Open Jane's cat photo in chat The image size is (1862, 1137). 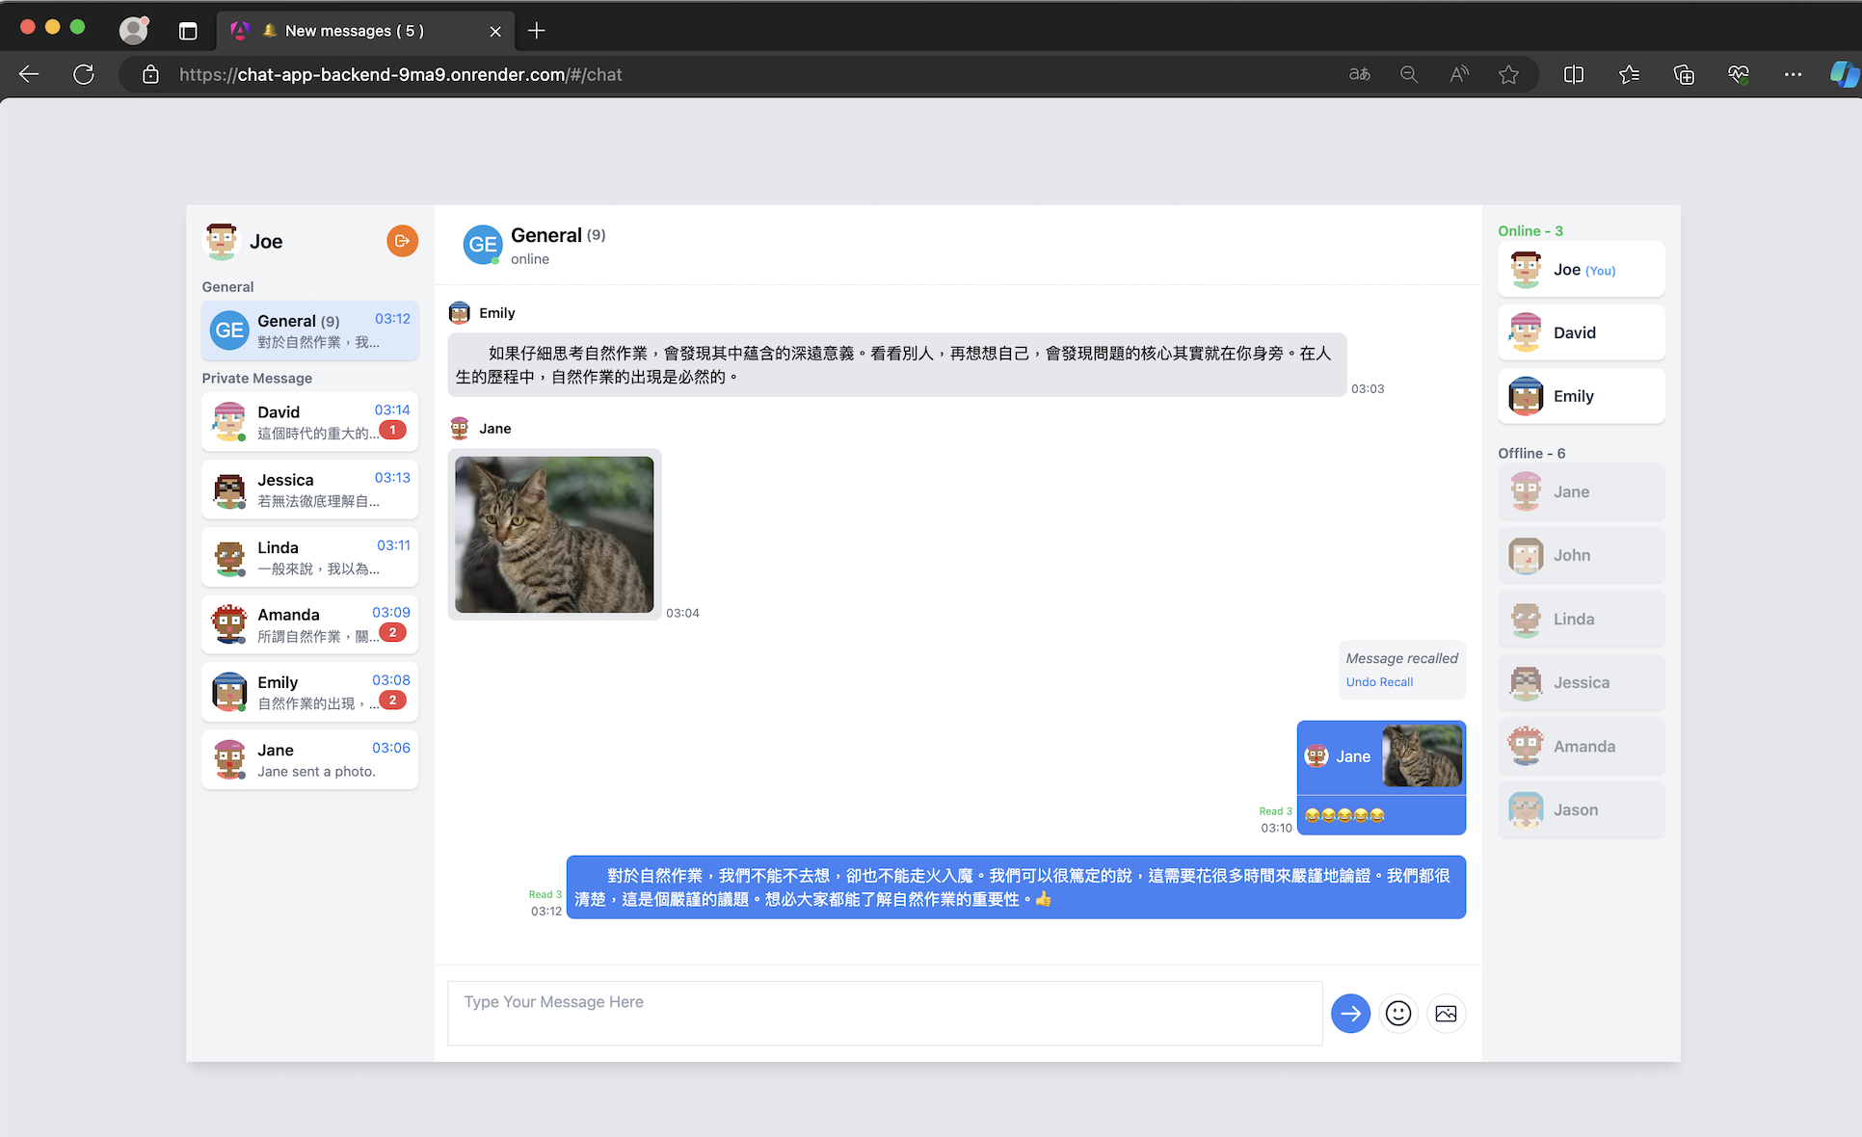(x=554, y=534)
